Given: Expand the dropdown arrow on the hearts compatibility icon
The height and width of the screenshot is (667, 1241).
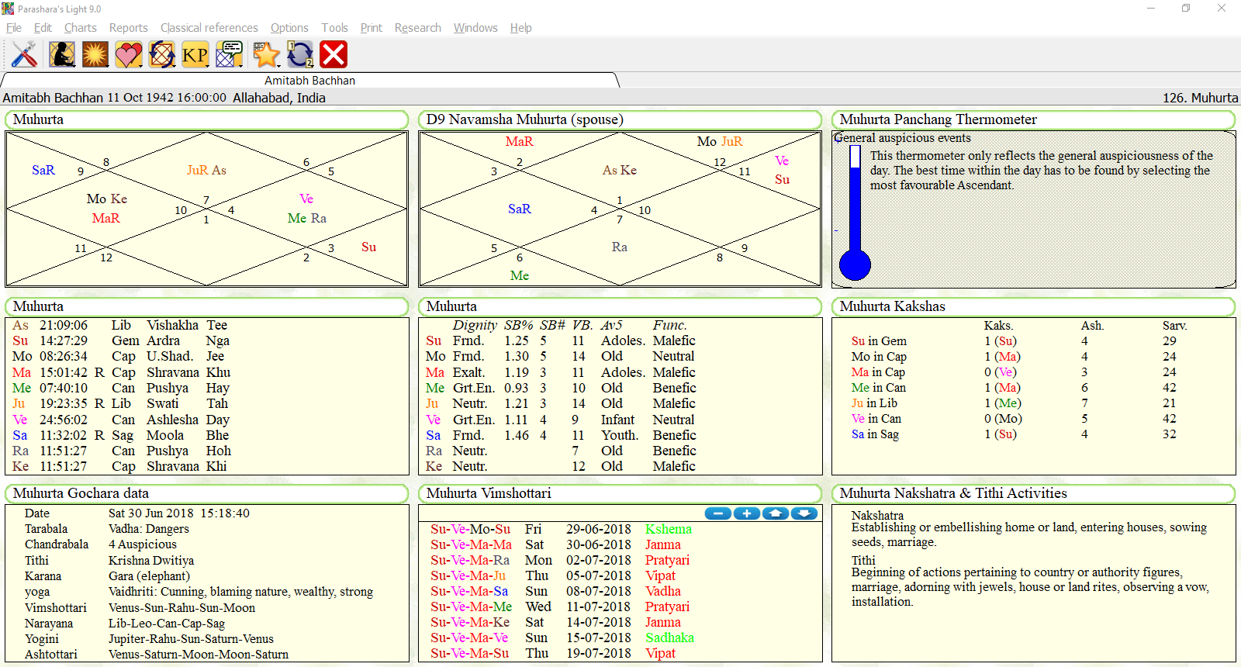Looking at the screenshot, I should [140, 65].
